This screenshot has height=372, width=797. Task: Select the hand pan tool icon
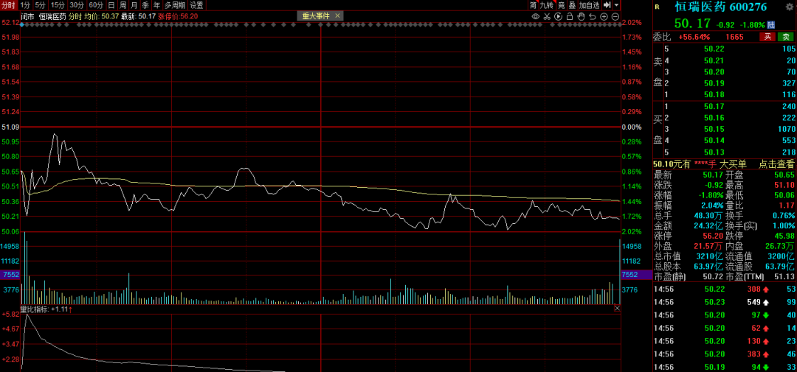[x=581, y=16]
